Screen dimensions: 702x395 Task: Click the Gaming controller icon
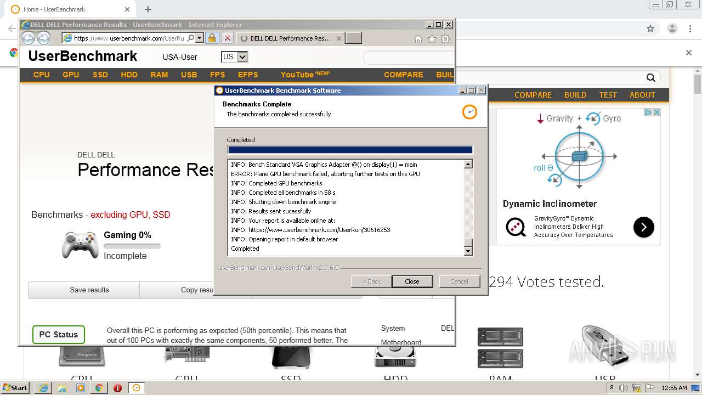[80, 245]
